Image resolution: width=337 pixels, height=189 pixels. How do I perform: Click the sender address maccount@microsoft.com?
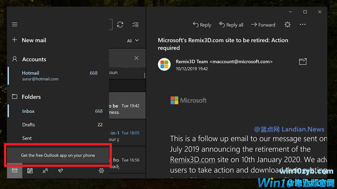[241, 62]
